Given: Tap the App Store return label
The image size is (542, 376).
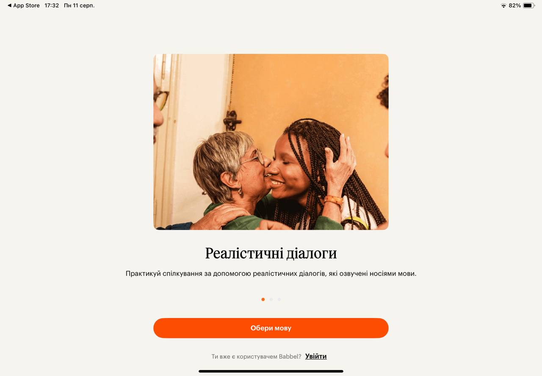Looking at the screenshot, I should (26, 5).
